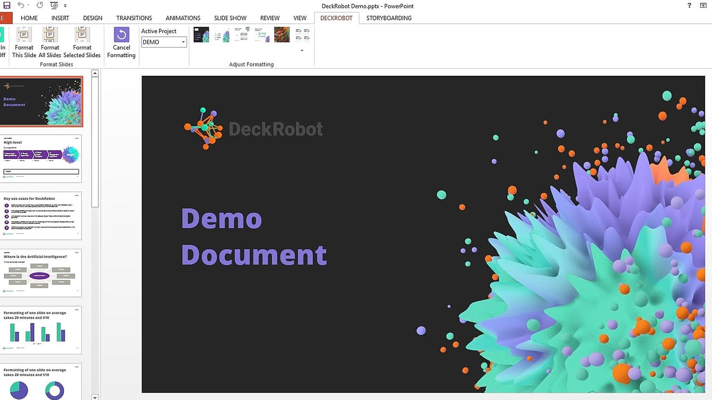The image size is (712, 400).
Task: Undo the last action
Action: coord(20,5)
